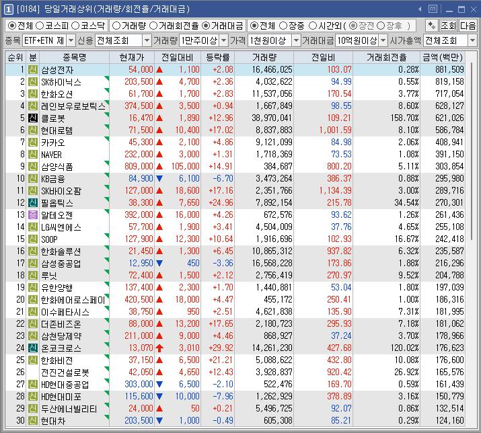481x433 pixels.
Task: Open the 가격 1천원이상 dropdown
Action: [296, 40]
